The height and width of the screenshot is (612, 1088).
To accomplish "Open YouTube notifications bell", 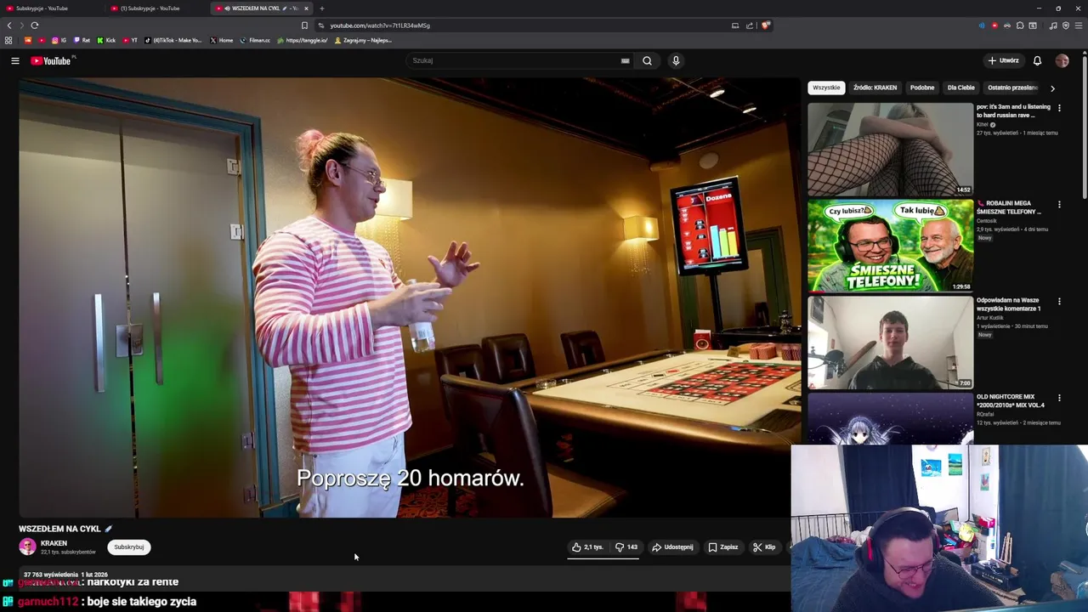I will 1037,60.
